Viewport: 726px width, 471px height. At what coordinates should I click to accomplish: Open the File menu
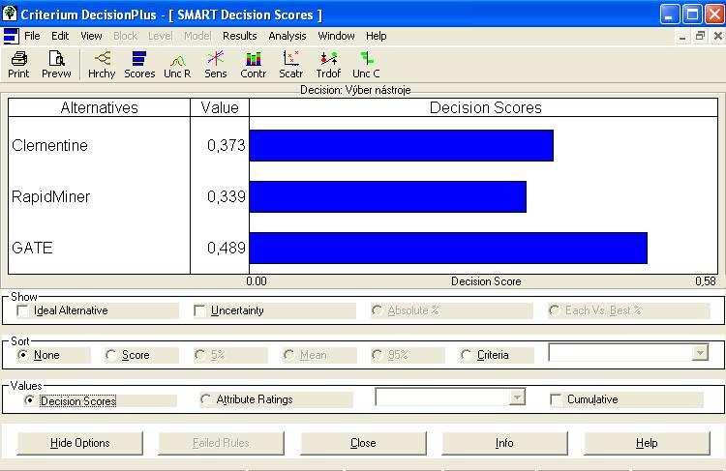pyautogui.click(x=32, y=36)
